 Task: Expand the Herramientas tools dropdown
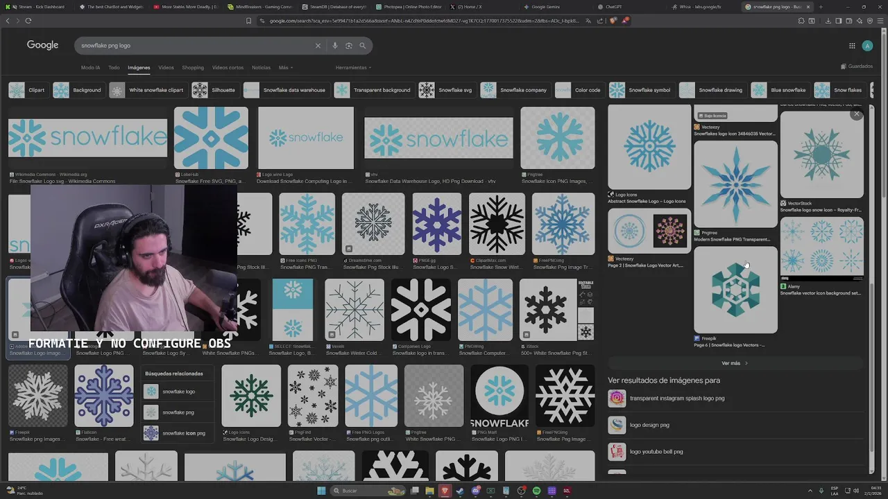point(353,67)
